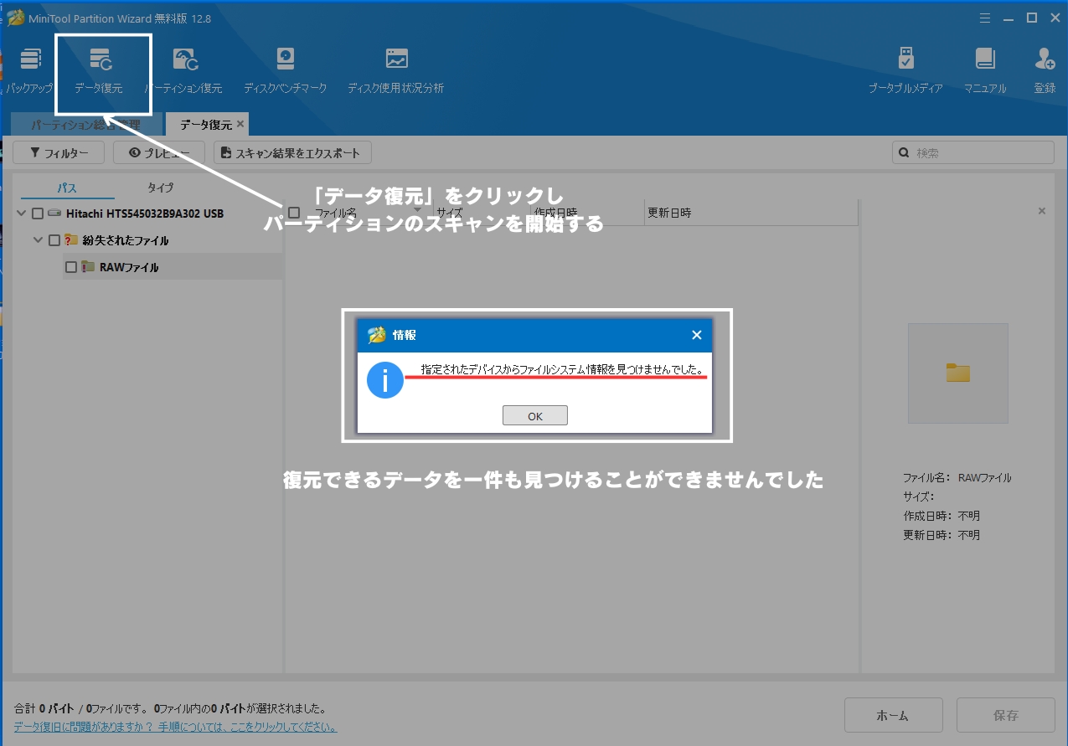Click the search magnifier icon
Screen dimensions: 1068x746
(x=904, y=153)
